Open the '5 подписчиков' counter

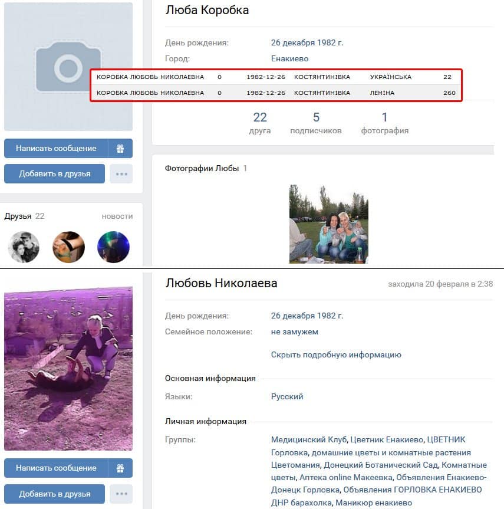[x=316, y=123]
